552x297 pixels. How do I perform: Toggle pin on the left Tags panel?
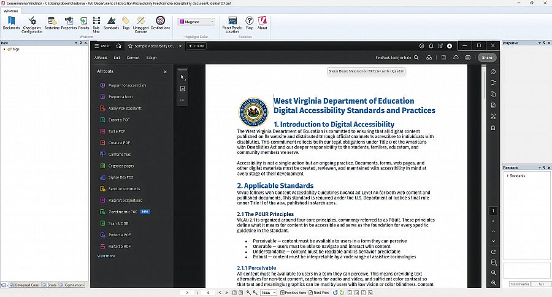(x=80, y=43)
